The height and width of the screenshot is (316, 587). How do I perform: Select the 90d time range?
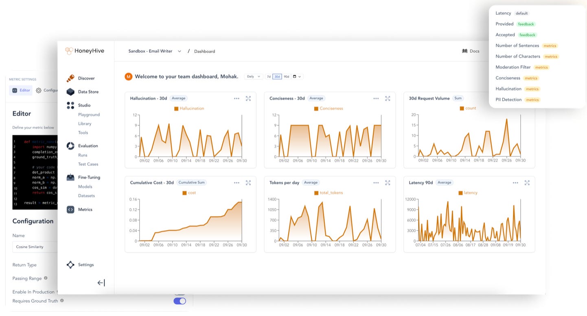click(286, 76)
